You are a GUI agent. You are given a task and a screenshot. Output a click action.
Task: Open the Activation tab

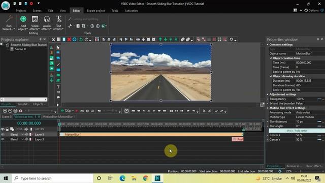tap(131, 11)
